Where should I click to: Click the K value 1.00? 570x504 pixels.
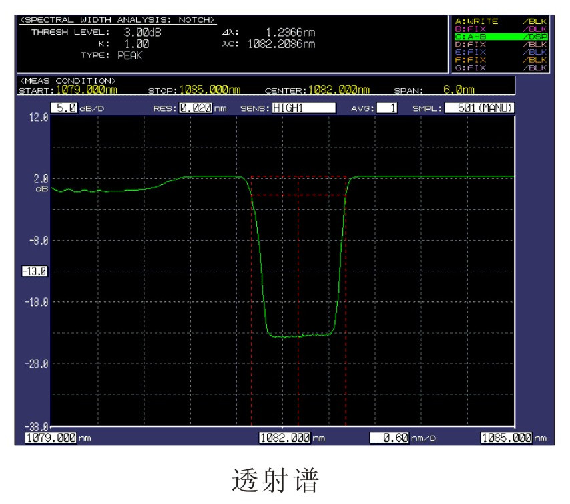click(137, 44)
